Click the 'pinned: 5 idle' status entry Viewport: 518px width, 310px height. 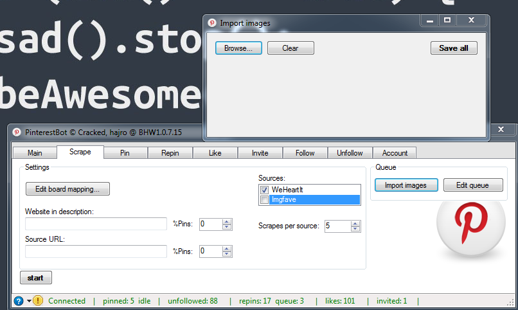pos(127,301)
